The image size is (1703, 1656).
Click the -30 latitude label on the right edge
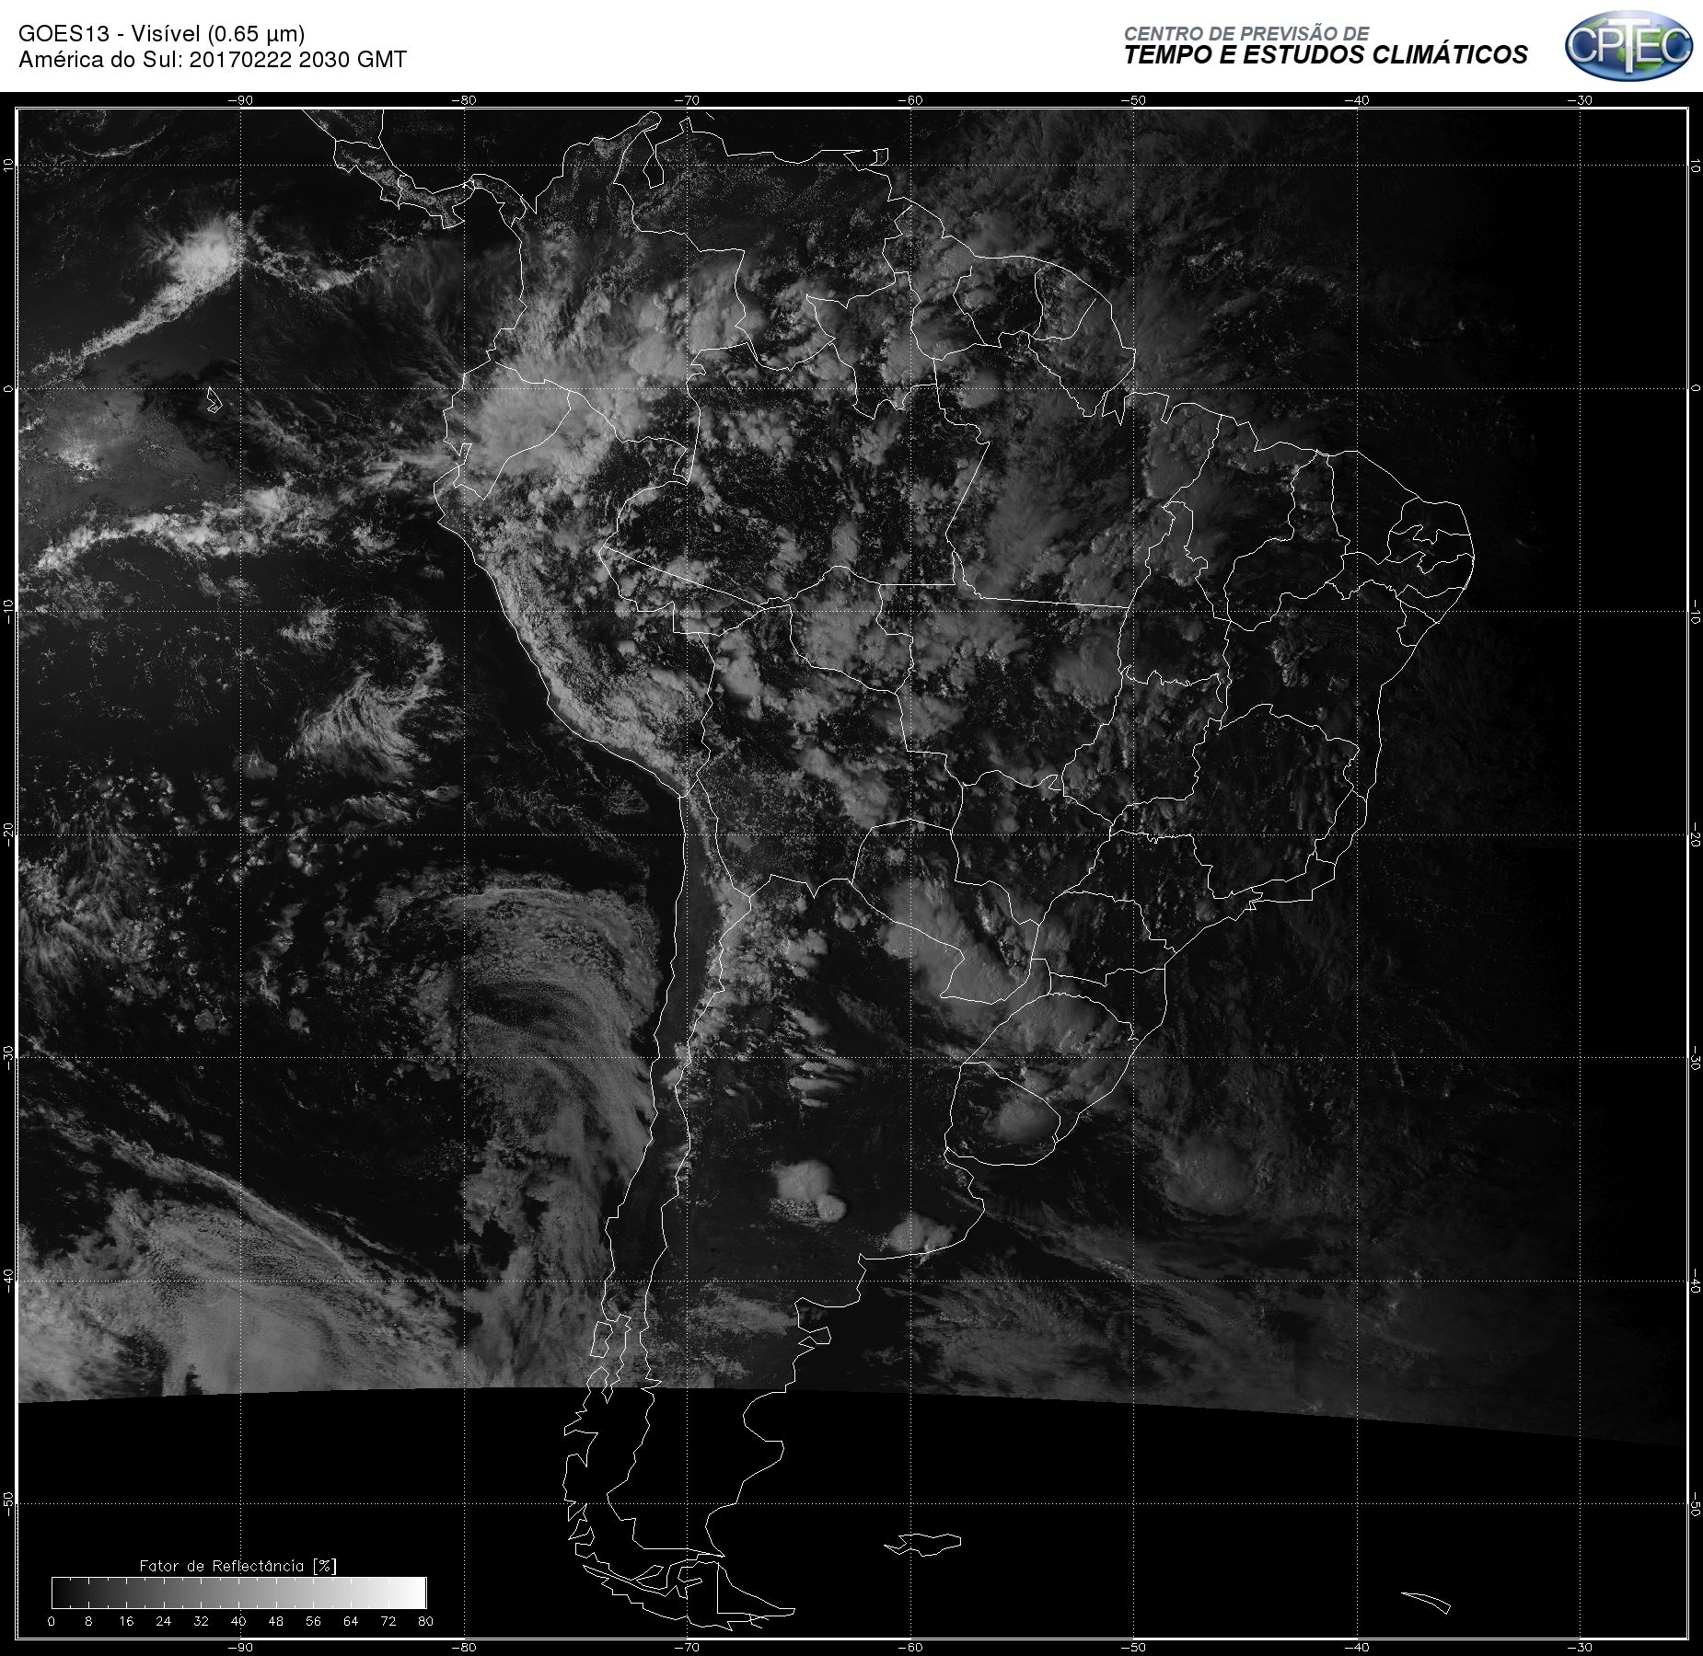click(x=1695, y=1058)
